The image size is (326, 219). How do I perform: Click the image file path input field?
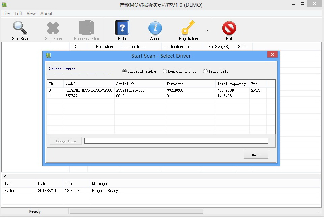tap(176, 141)
